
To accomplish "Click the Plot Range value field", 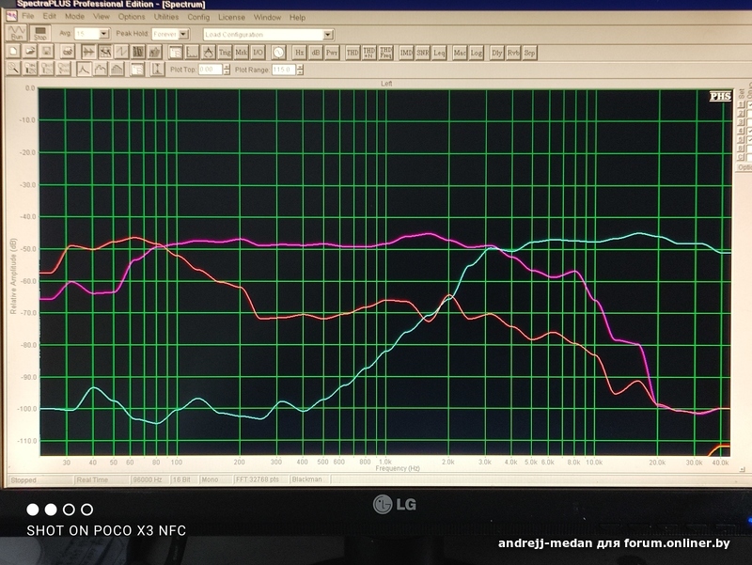I will (x=284, y=70).
